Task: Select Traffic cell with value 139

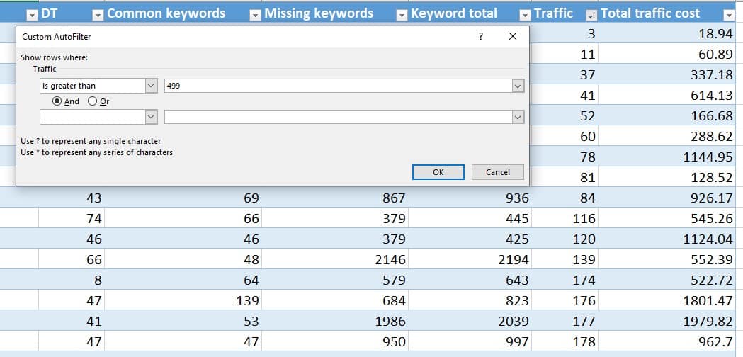Action: coord(565,259)
